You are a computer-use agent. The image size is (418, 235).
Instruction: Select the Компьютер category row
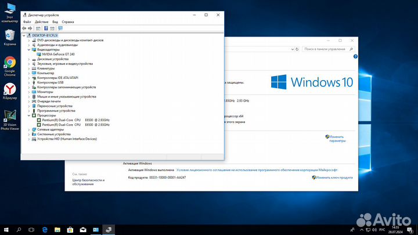[45, 73]
